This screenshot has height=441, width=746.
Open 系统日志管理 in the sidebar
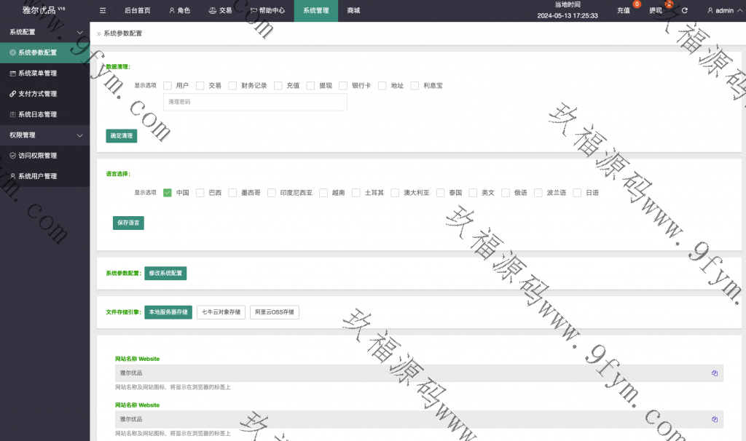37,114
